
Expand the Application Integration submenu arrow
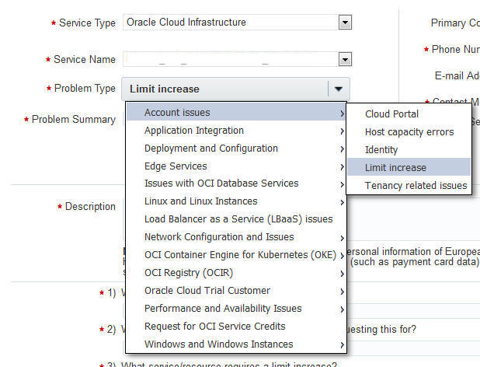click(x=343, y=131)
